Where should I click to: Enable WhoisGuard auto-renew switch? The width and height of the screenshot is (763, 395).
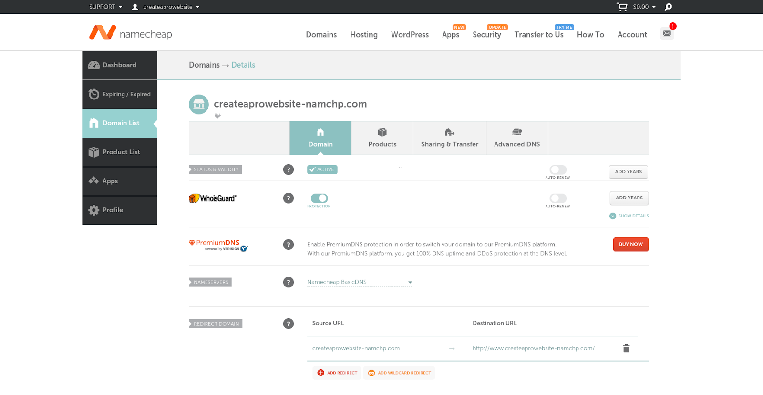558,198
